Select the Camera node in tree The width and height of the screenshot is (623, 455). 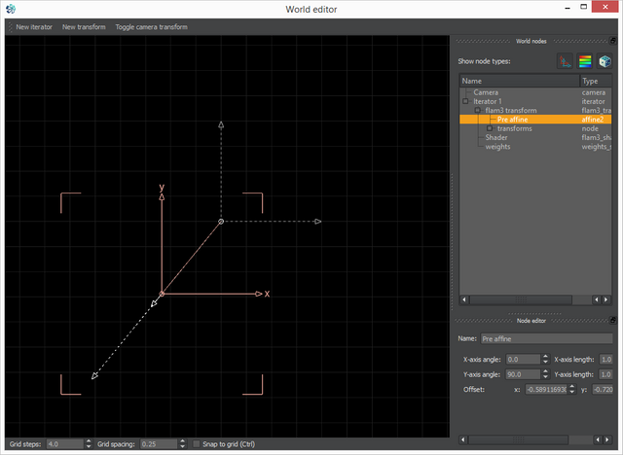point(485,92)
